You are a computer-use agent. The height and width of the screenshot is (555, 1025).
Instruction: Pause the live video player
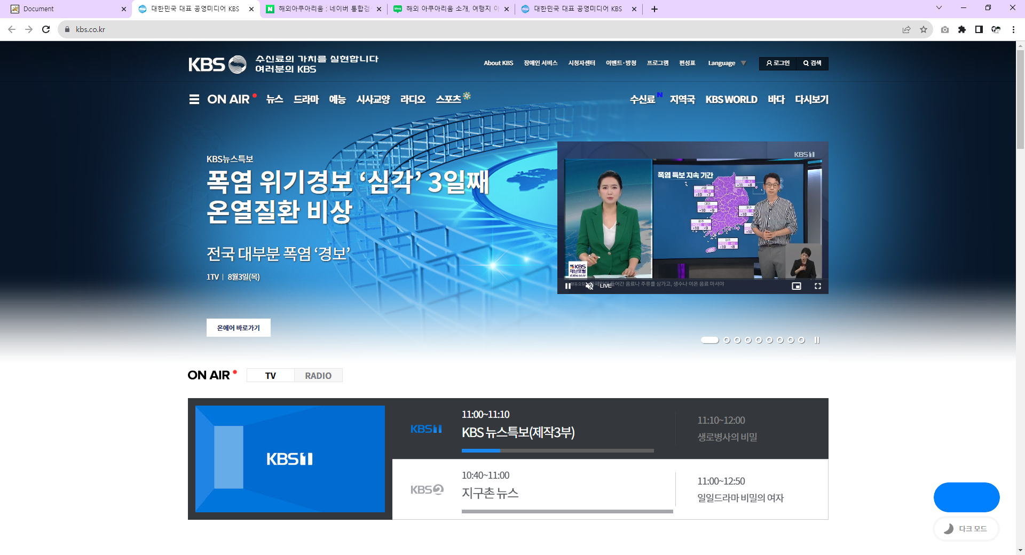567,286
